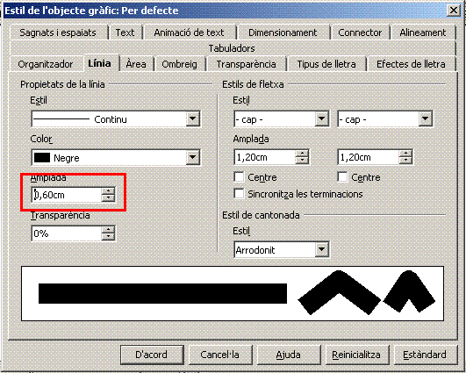Image resolution: width=466 pixels, height=373 pixels.
Task: Open the Transparència tab
Action: (246, 64)
